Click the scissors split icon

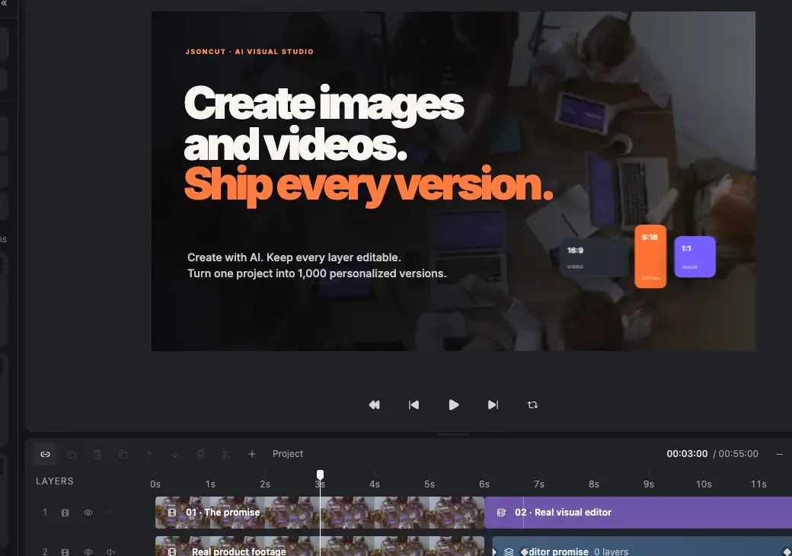coord(226,455)
